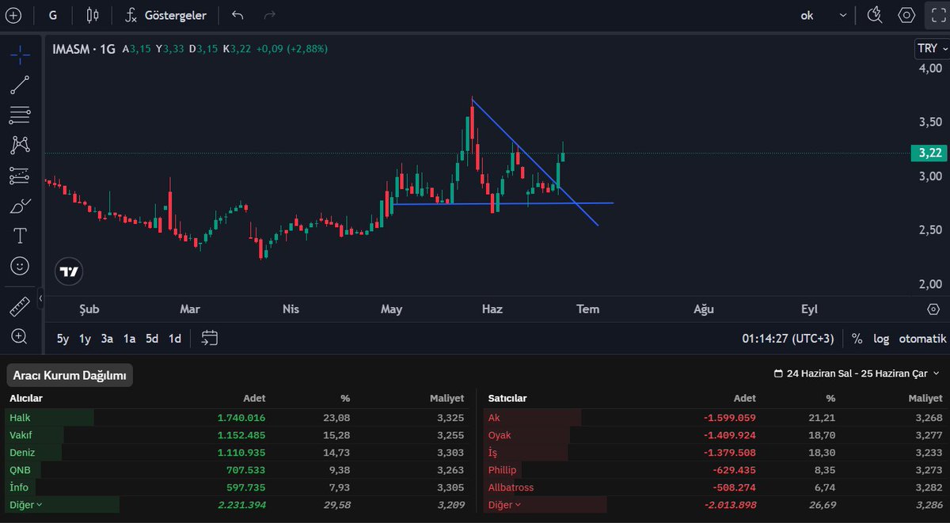Click the TradingView logo
The image size is (950, 523).
click(x=70, y=271)
